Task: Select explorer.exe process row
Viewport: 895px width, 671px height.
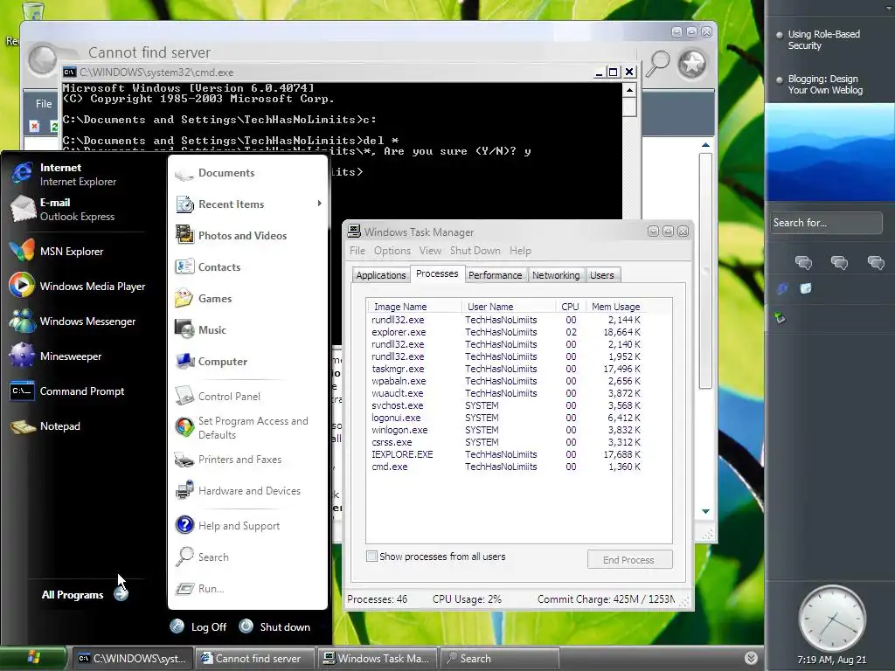Action: coord(506,332)
